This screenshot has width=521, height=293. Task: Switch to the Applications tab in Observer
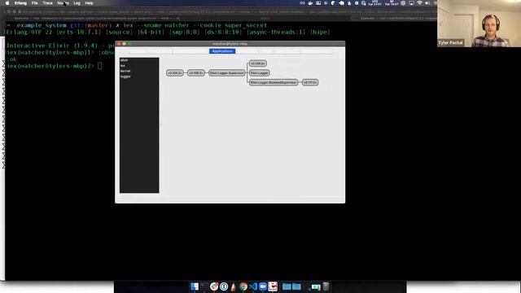pyautogui.click(x=222, y=51)
